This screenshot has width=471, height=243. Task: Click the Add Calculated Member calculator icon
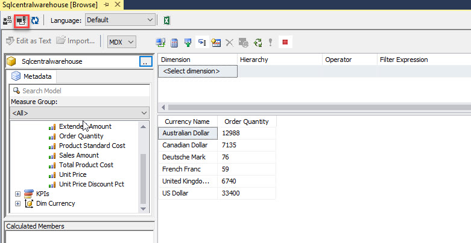pyautogui.click(x=174, y=43)
